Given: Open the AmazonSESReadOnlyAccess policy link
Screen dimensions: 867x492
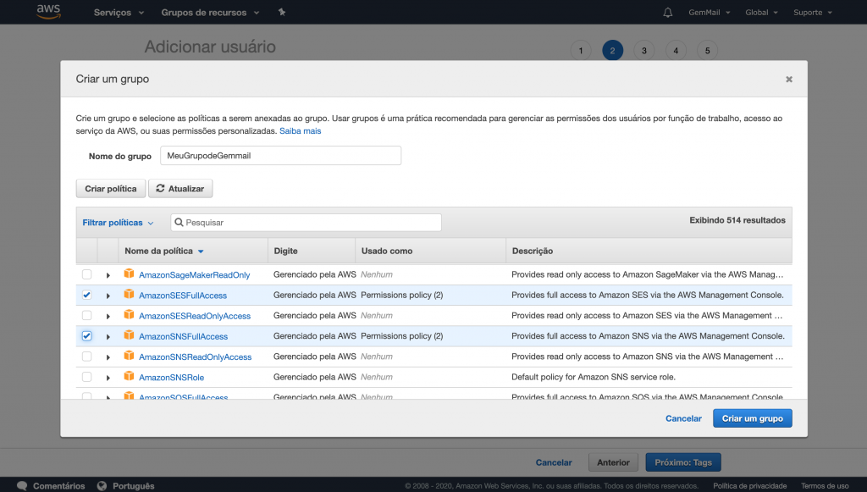Looking at the screenshot, I should 195,316.
